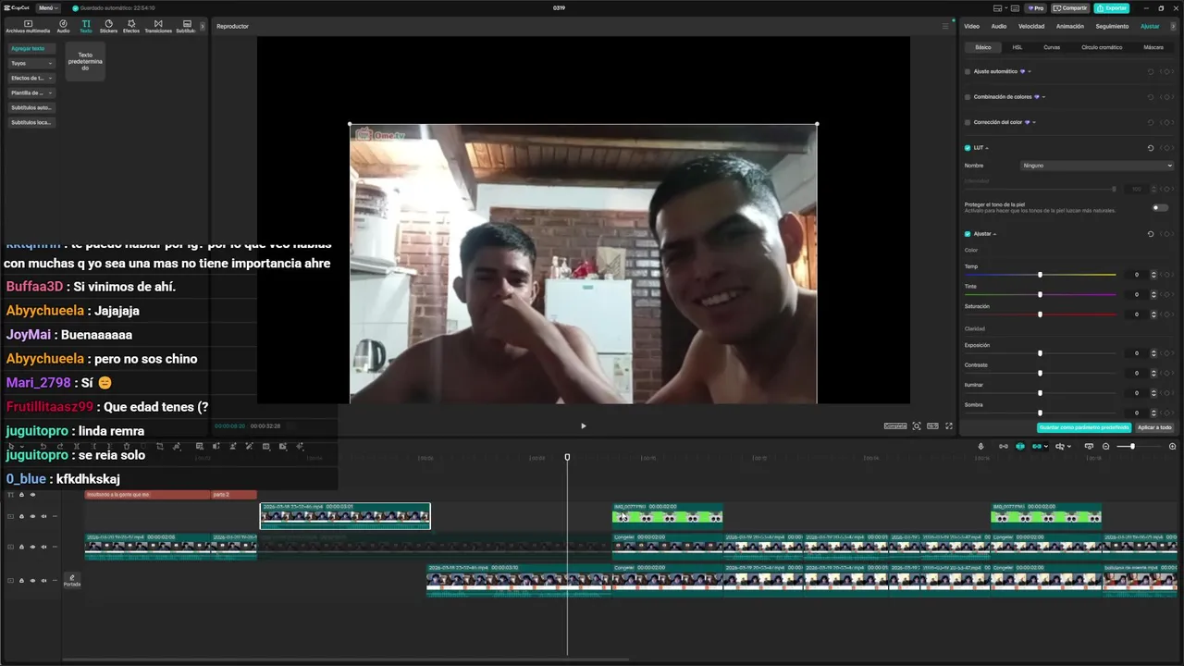
Task: Enable Ajuste automático checkbox
Action: point(968,71)
